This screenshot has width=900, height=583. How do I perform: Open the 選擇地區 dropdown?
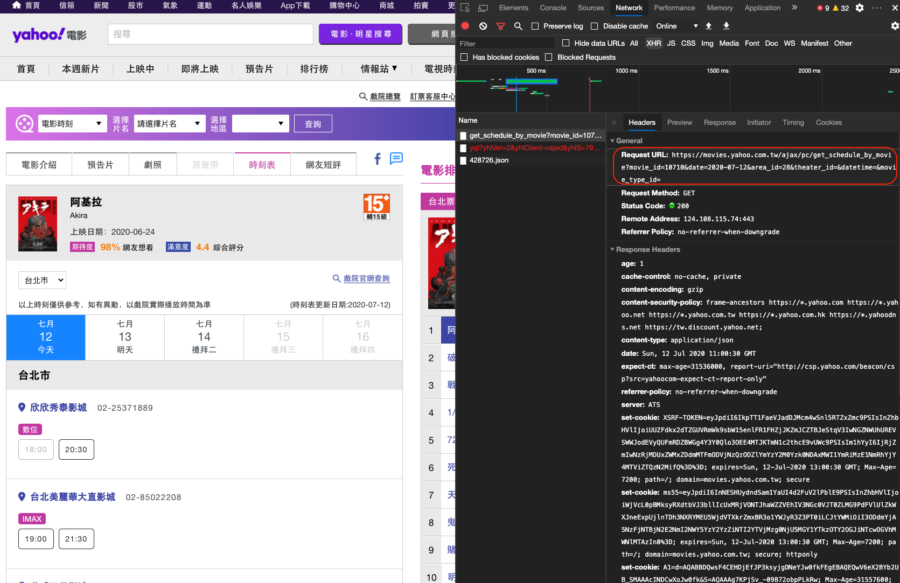(261, 124)
